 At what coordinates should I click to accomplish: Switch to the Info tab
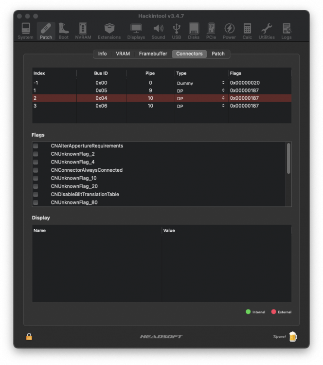[102, 54]
